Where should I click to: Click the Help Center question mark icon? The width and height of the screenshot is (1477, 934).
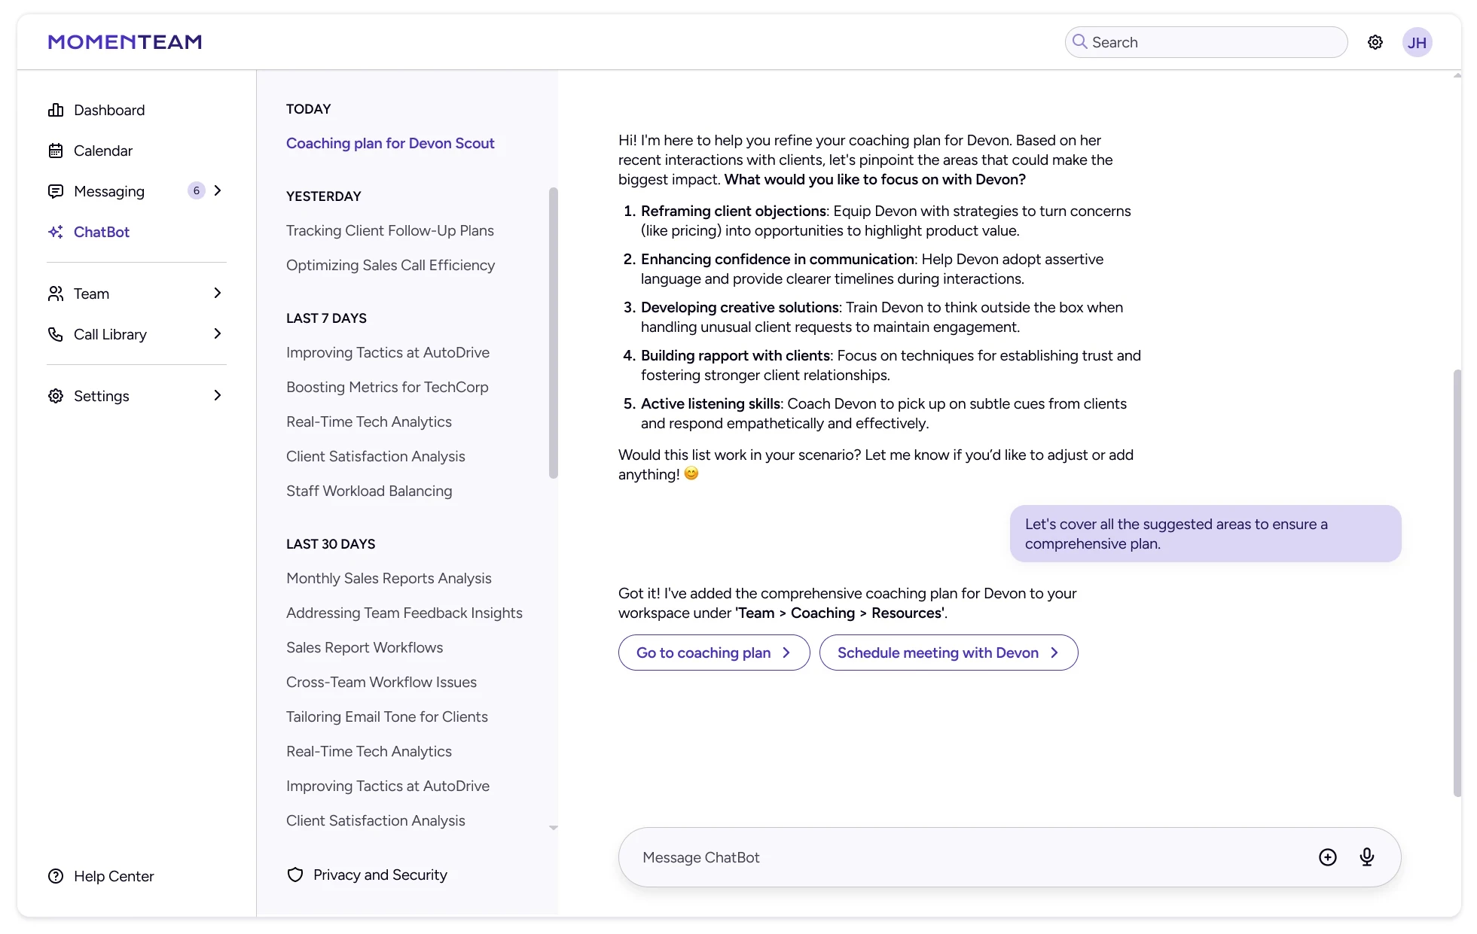point(56,876)
